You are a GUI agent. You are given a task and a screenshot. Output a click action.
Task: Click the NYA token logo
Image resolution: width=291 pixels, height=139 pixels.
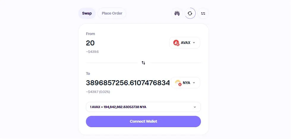tap(178, 83)
